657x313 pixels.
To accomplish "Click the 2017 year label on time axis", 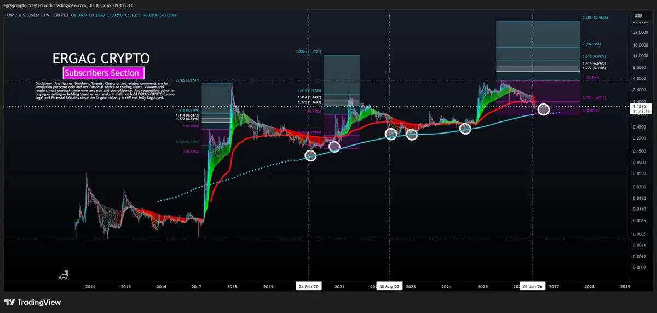I will point(197,286).
